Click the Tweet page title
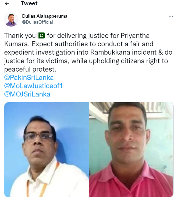 [x=29, y=3]
